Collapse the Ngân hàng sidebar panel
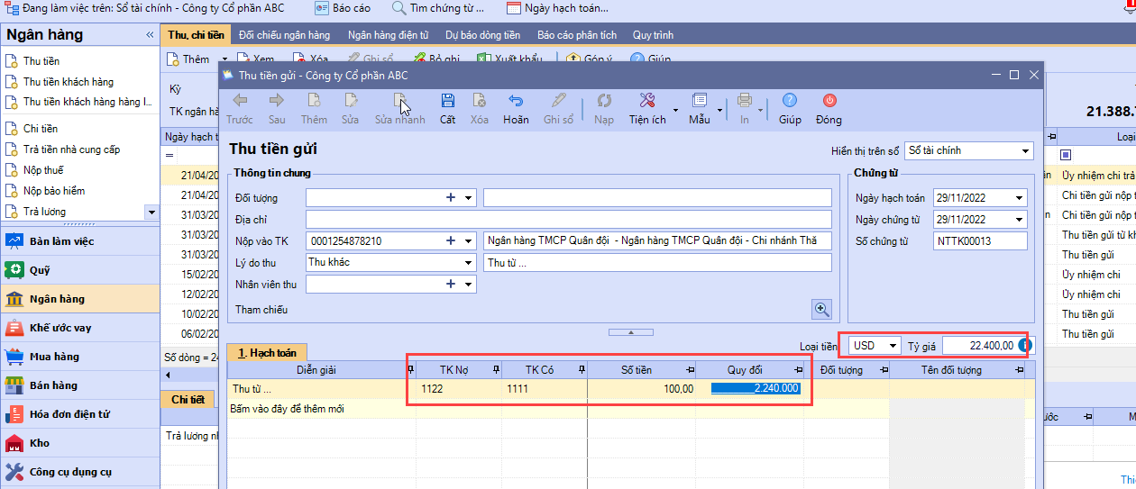Image resolution: width=1136 pixels, height=489 pixels. (x=150, y=35)
